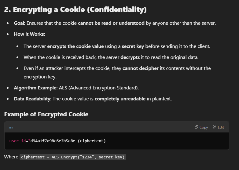The height and width of the screenshot is (170, 239).
Task: Click the inline AES_Encrypt code snippet
Action: (73, 157)
